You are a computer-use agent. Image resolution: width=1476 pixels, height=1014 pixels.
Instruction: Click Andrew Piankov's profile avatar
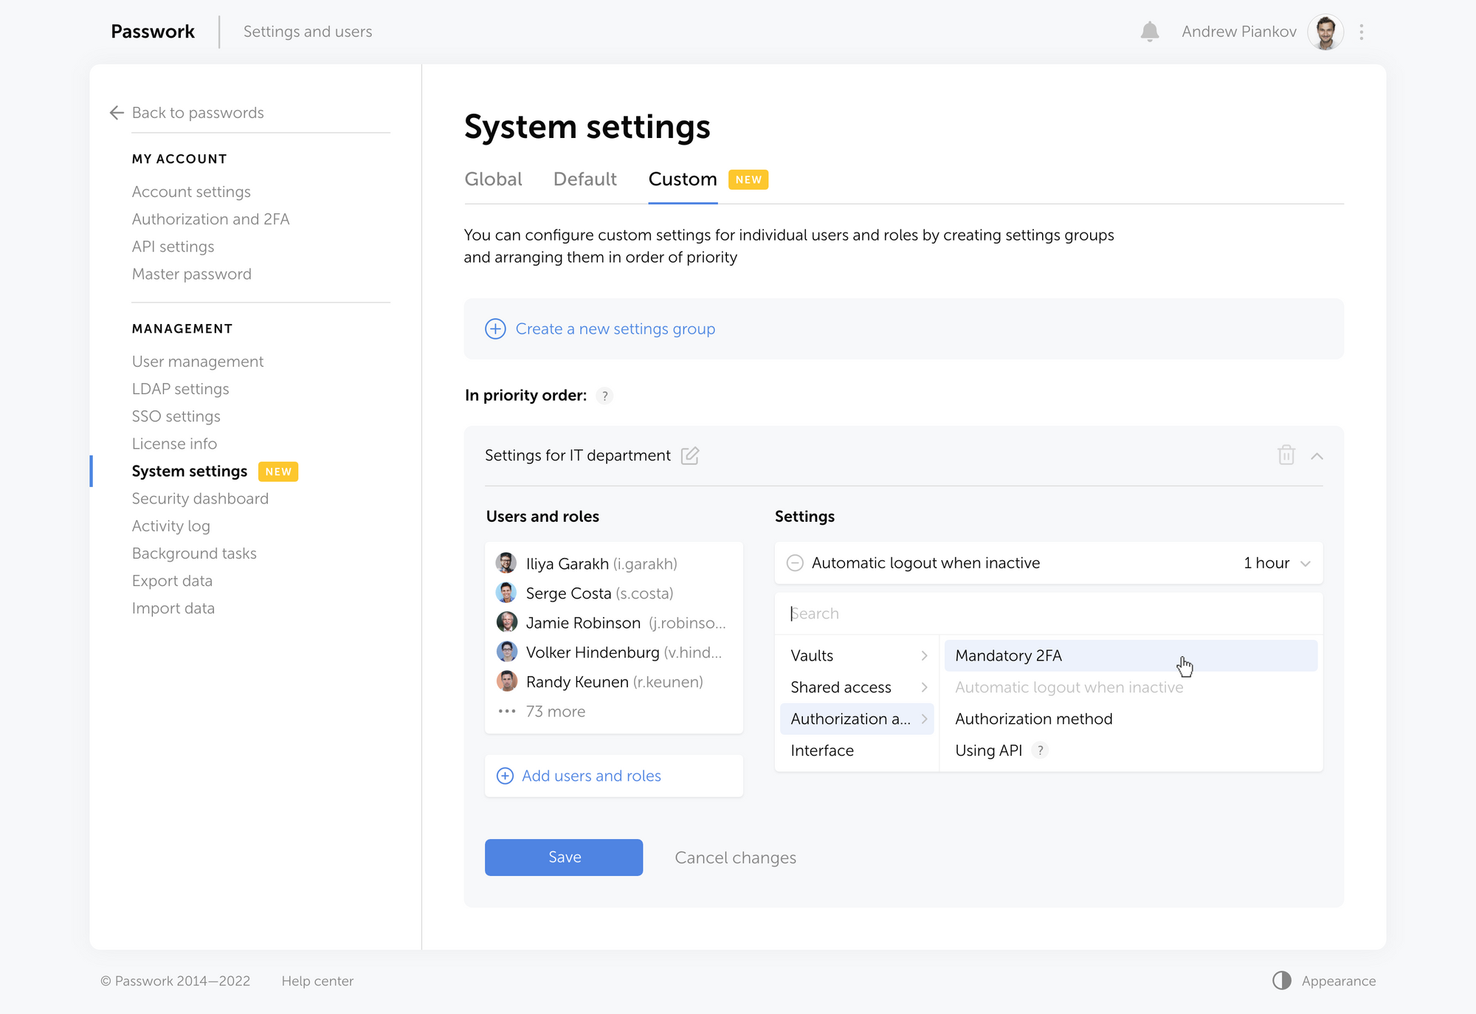pos(1325,32)
